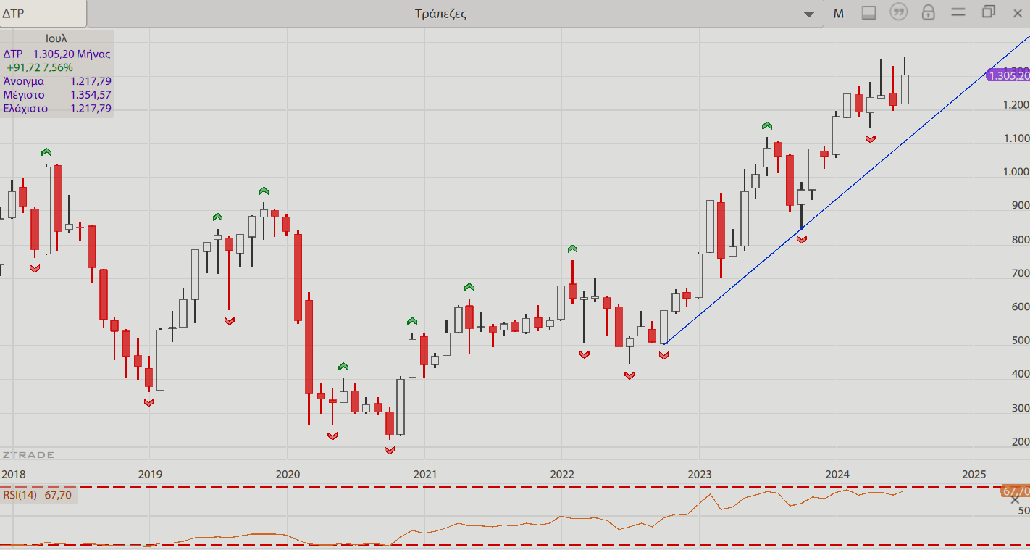Screen dimensions: 1030x550
Task: Close the RSI indicator panel with the x
Action: [x=1015, y=500]
